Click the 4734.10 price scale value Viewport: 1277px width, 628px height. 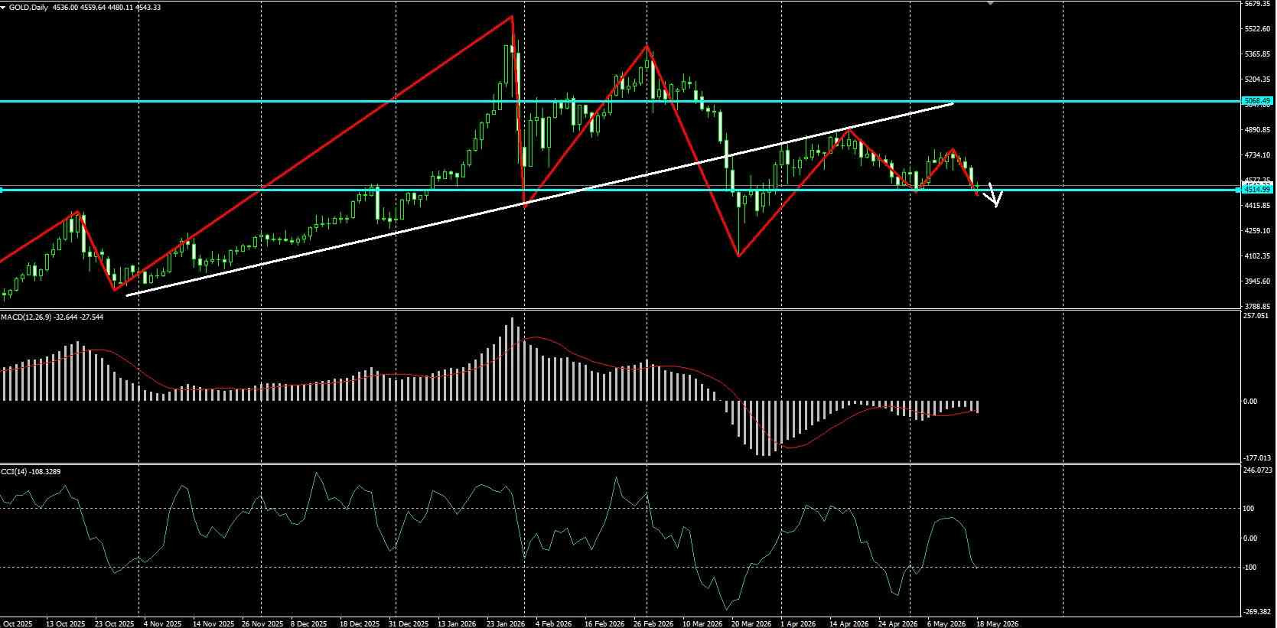(1258, 155)
